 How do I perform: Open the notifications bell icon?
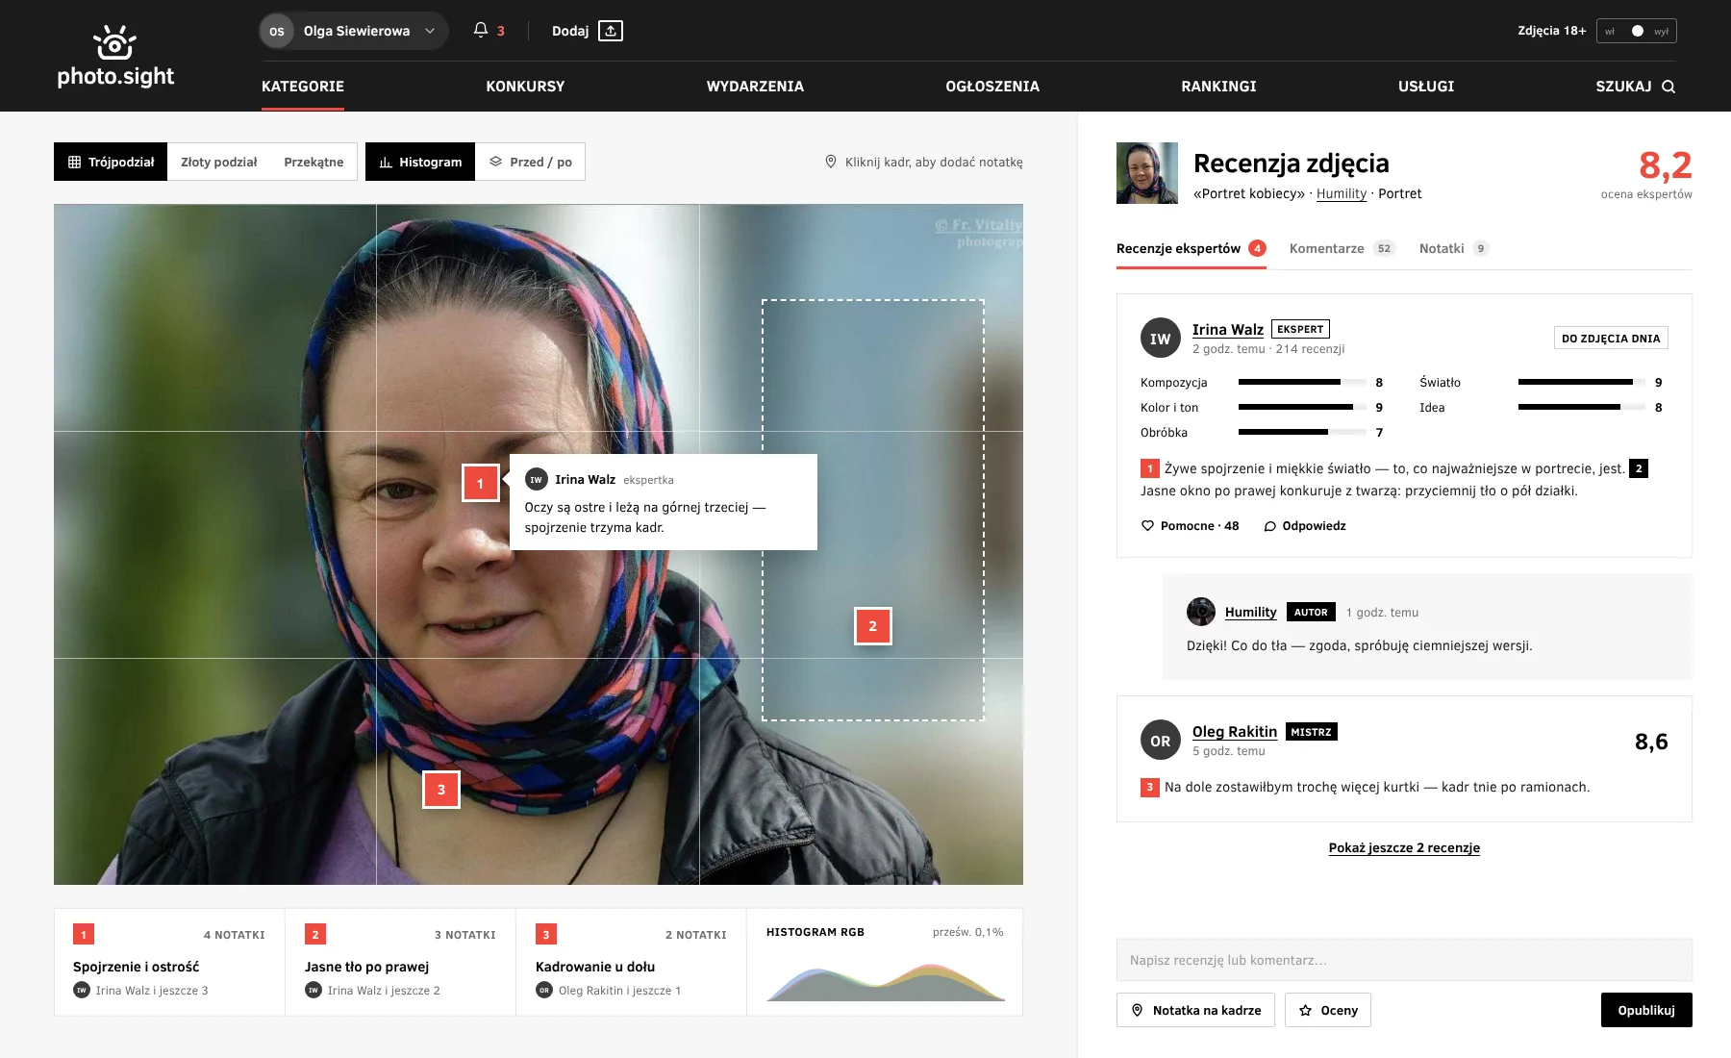[x=481, y=31]
